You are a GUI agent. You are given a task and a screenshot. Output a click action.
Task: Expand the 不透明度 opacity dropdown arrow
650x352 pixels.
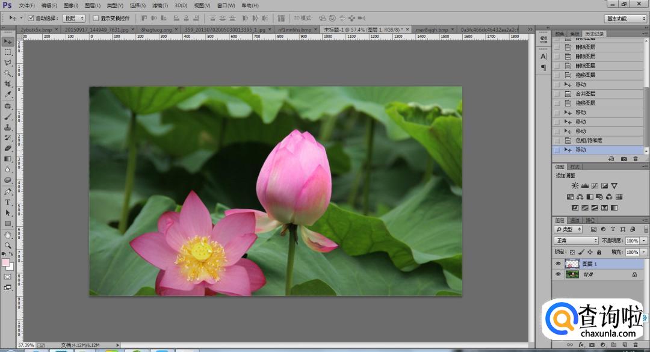click(644, 241)
